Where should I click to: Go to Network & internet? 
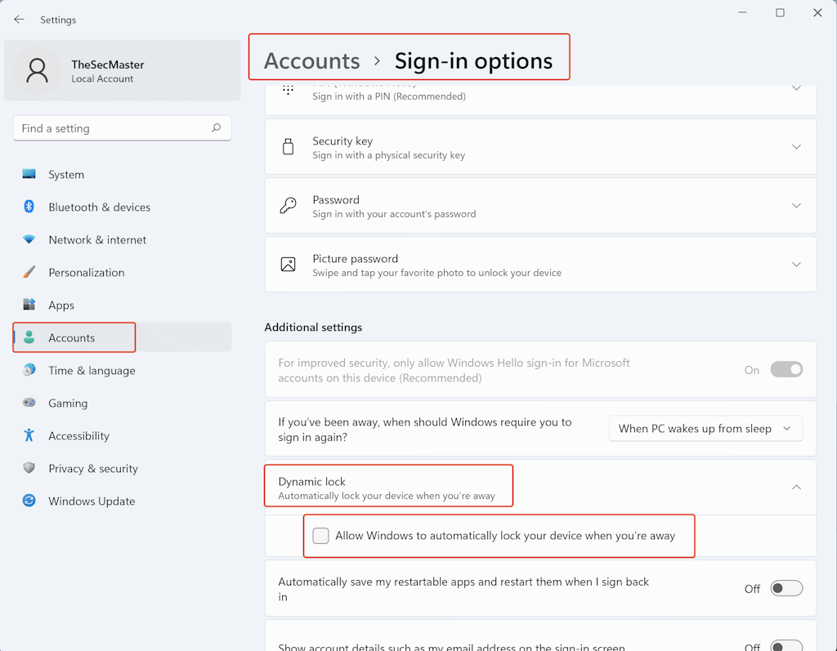click(123, 239)
